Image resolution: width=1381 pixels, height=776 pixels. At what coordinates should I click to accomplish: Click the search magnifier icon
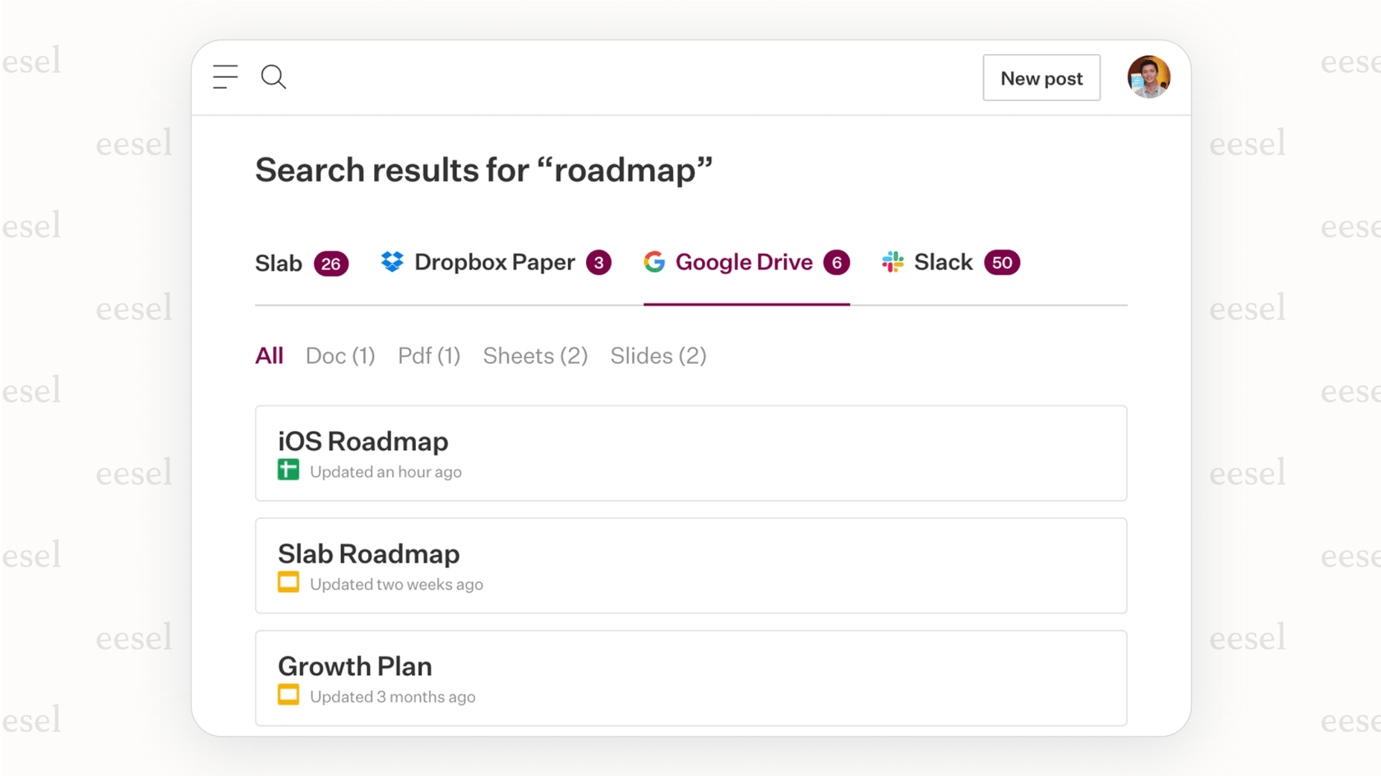tap(274, 77)
